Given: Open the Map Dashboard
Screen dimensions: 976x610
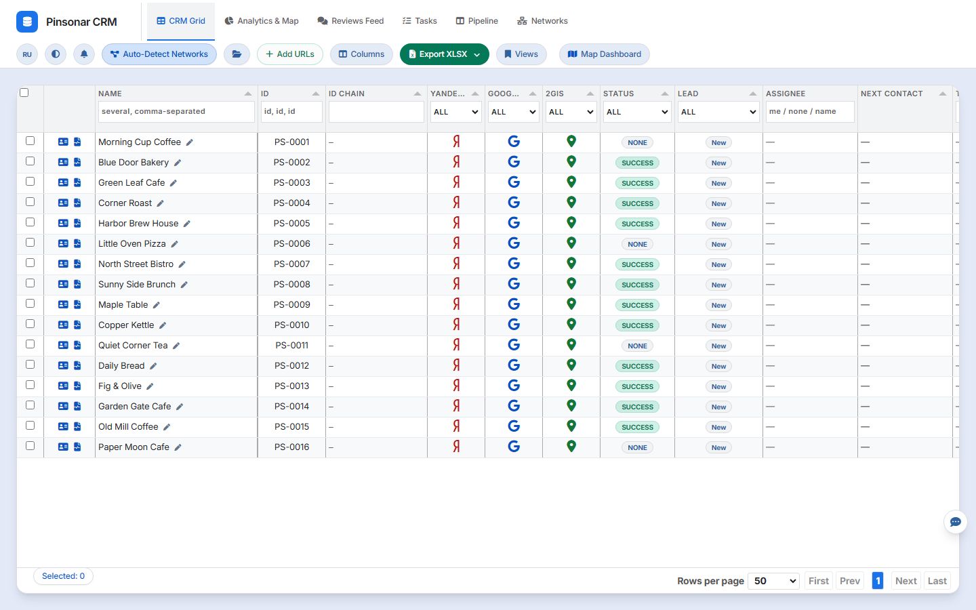Looking at the screenshot, I should click(605, 54).
